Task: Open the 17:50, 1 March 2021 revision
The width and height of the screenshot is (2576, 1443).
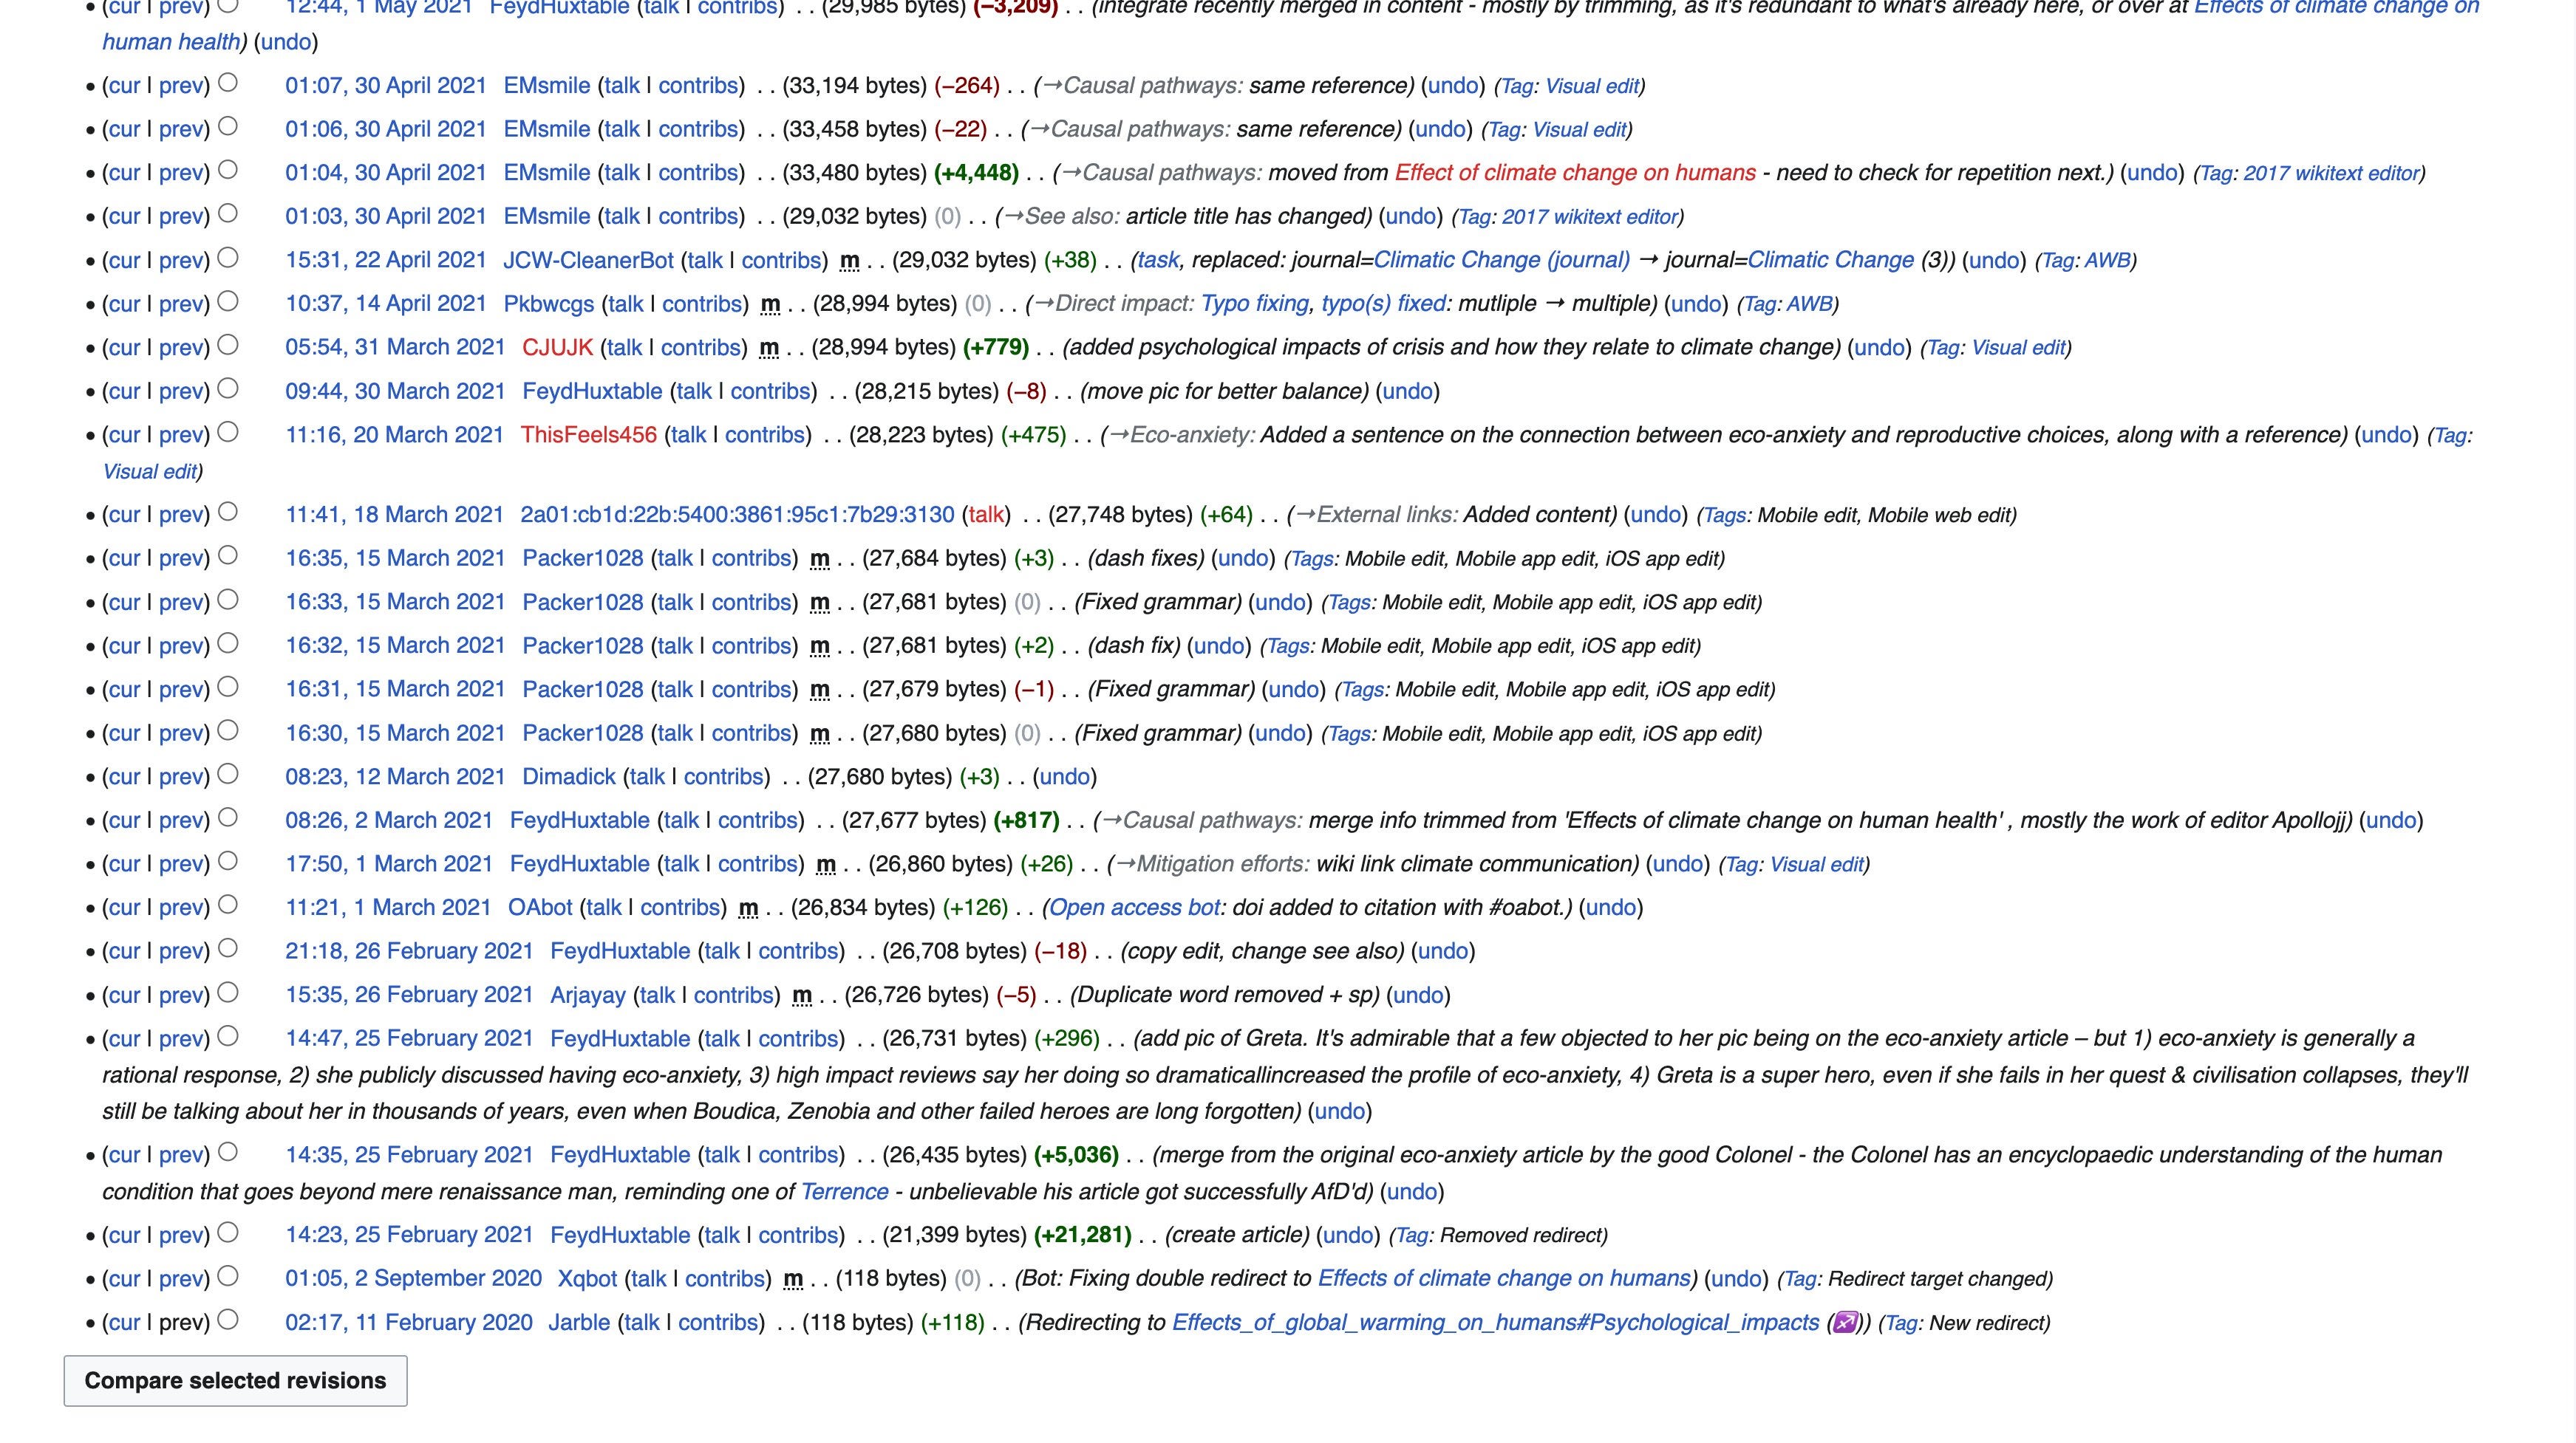Action: [x=389, y=865]
